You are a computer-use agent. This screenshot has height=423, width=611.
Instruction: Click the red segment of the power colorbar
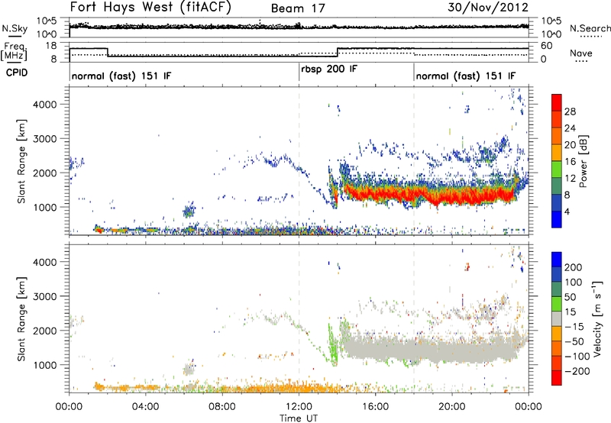point(557,102)
